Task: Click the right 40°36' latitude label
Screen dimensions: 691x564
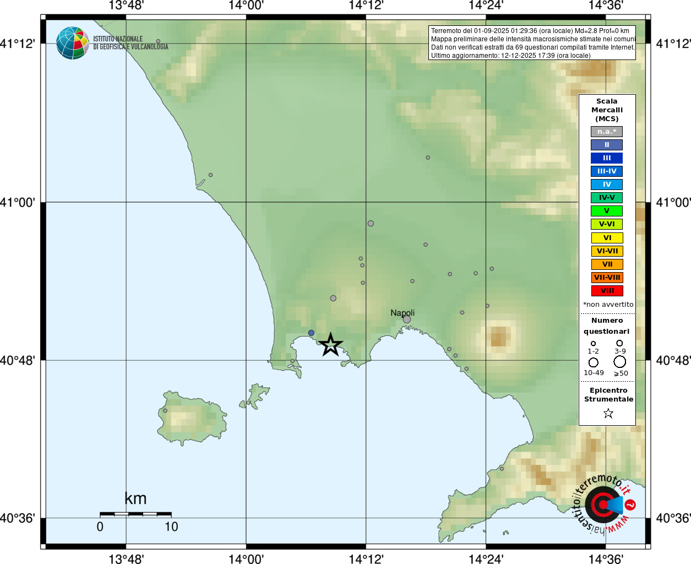Action: pos(673,518)
